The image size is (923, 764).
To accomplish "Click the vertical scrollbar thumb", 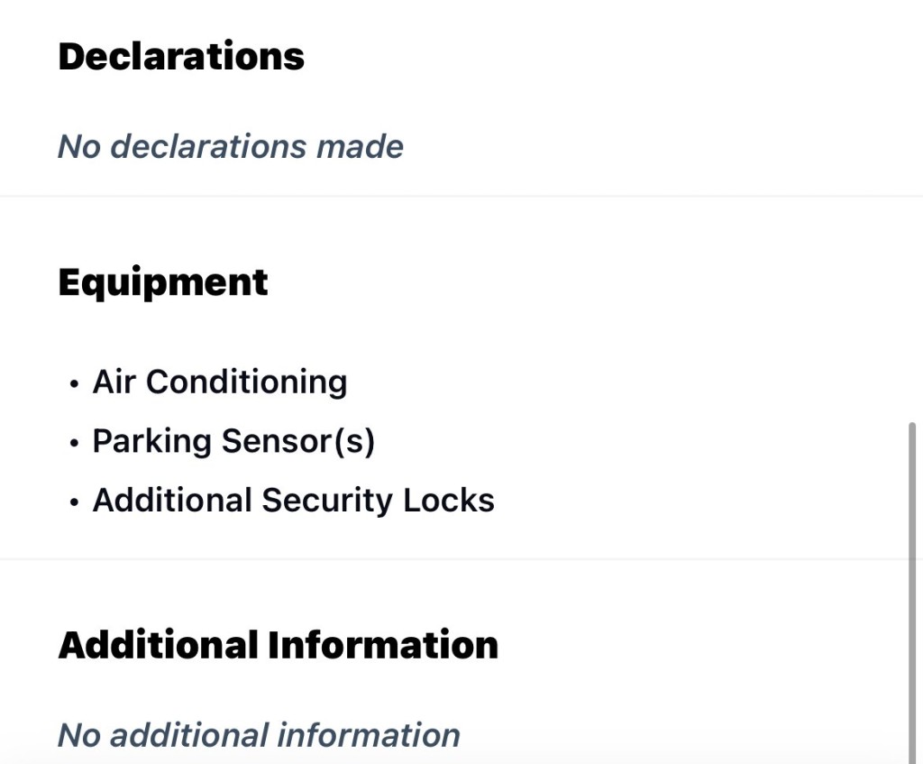I will [x=912, y=586].
